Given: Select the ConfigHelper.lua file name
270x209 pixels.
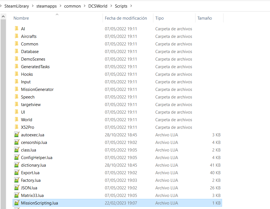Looking at the screenshot, I should [37, 158].
